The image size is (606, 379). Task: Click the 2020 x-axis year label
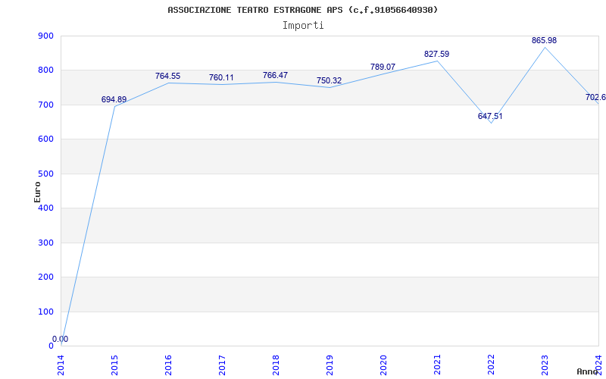tap(383, 364)
